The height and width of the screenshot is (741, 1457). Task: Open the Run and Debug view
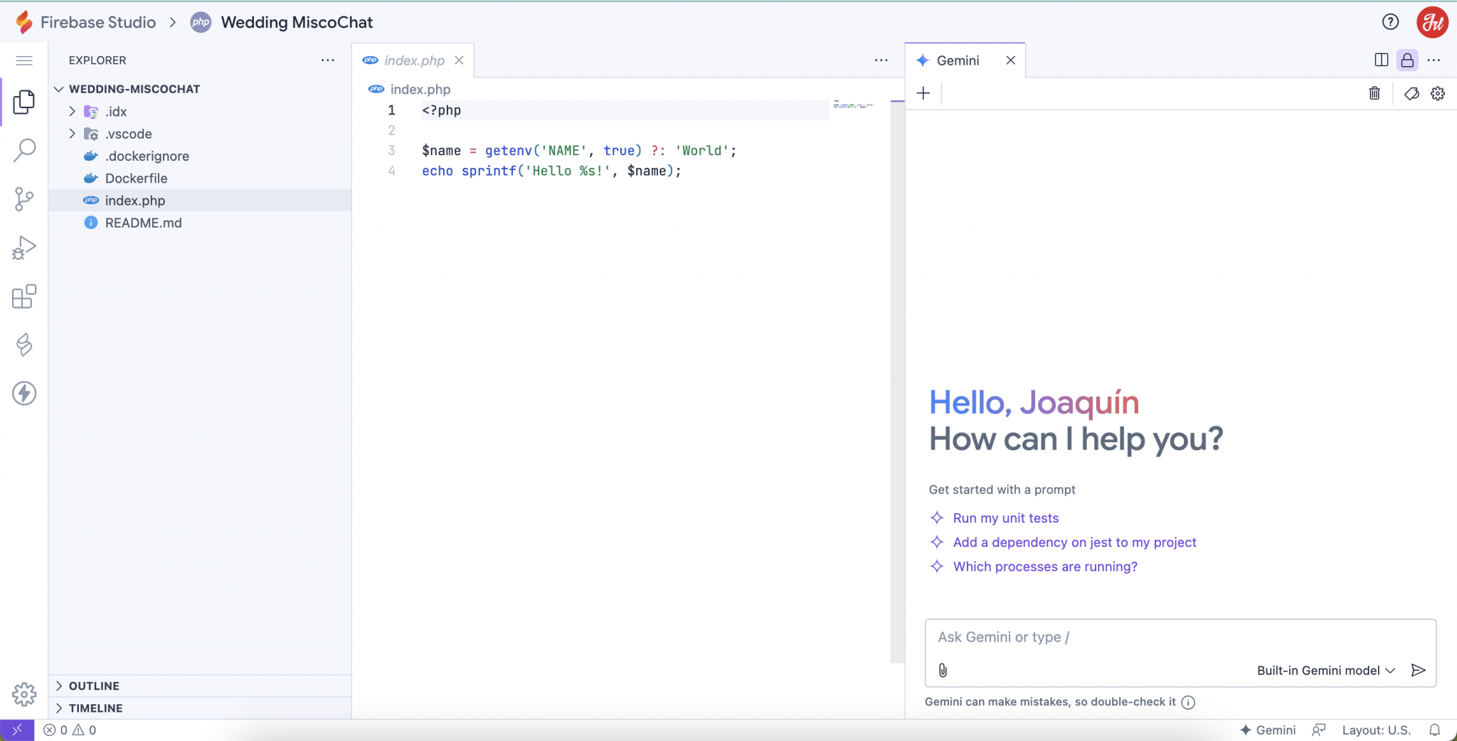24,247
